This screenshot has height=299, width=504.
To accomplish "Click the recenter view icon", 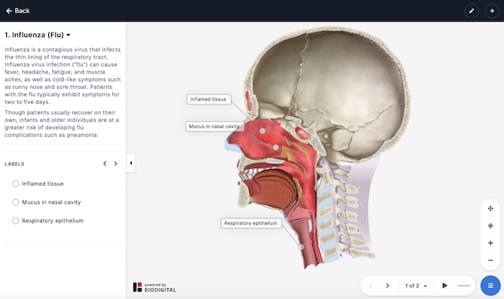I will (x=491, y=225).
